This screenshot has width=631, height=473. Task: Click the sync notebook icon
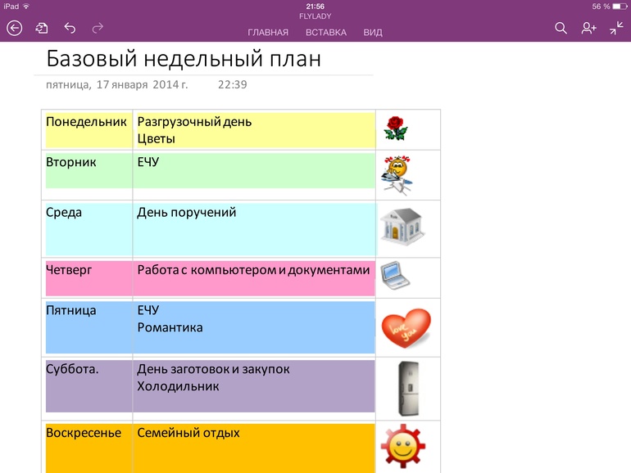[42, 29]
